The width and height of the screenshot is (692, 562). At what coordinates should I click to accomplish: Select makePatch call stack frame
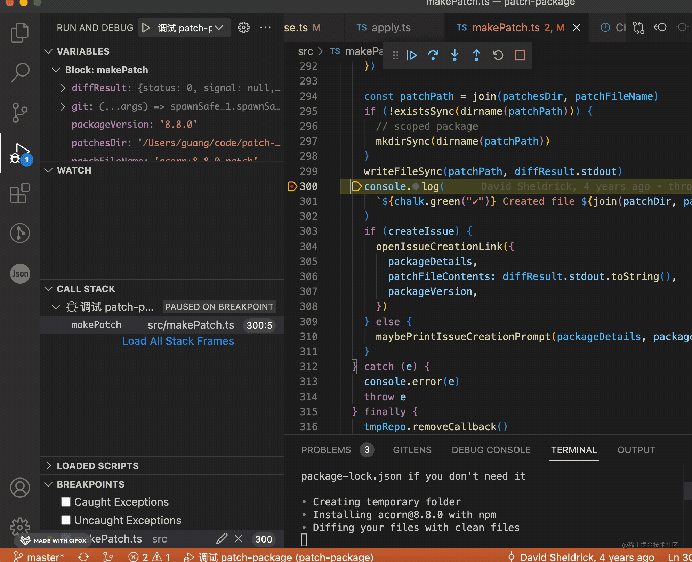[x=97, y=325]
